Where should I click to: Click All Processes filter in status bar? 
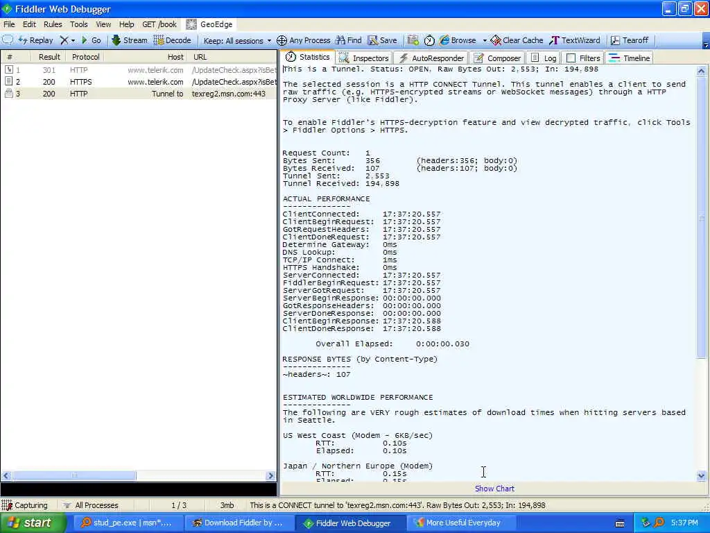point(91,505)
